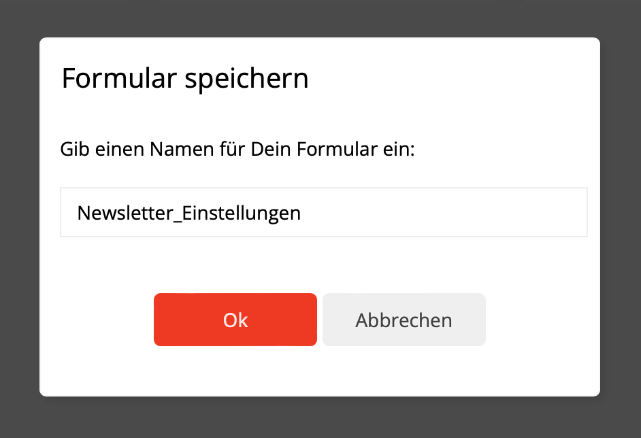Click the 'Formular speichern' dialog title
Screen dimensions: 641x438
pyautogui.click(x=185, y=79)
